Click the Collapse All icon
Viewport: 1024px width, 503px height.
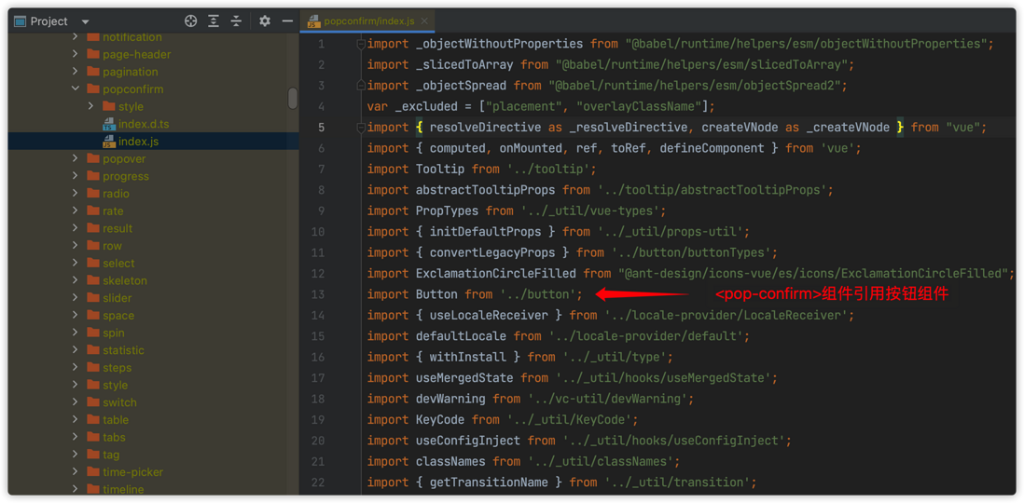point(236,20)
